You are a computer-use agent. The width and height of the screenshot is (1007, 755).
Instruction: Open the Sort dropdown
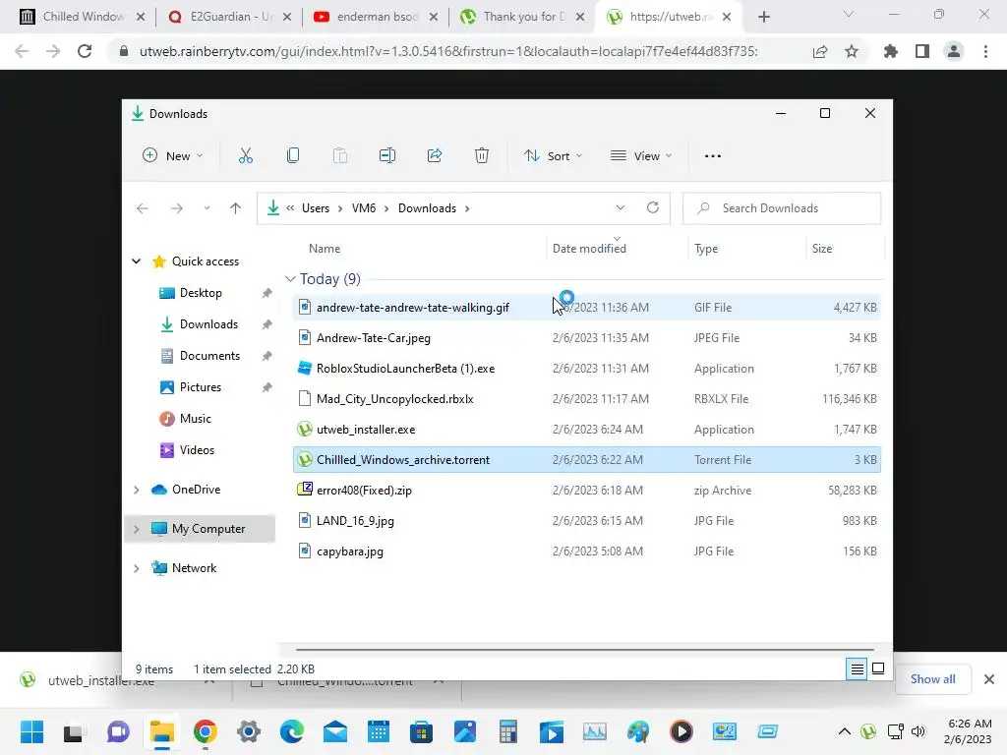pos(553,156)
